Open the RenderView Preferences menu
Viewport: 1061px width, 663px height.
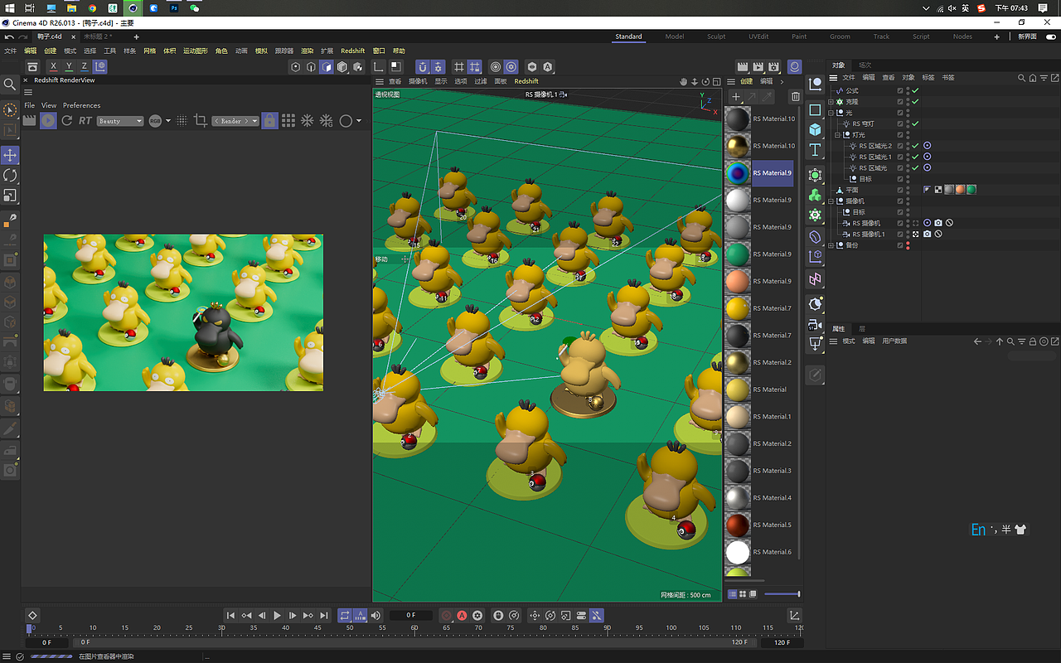coord(81,105)
